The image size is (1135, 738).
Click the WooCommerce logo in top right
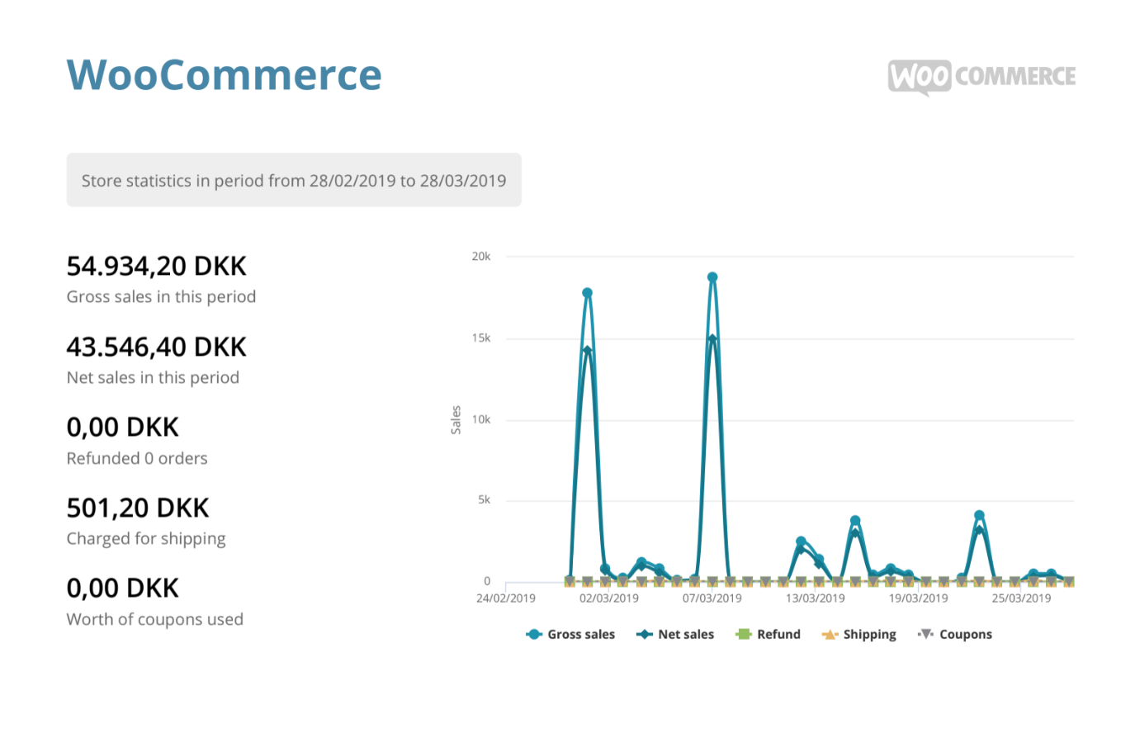[981, 77]
